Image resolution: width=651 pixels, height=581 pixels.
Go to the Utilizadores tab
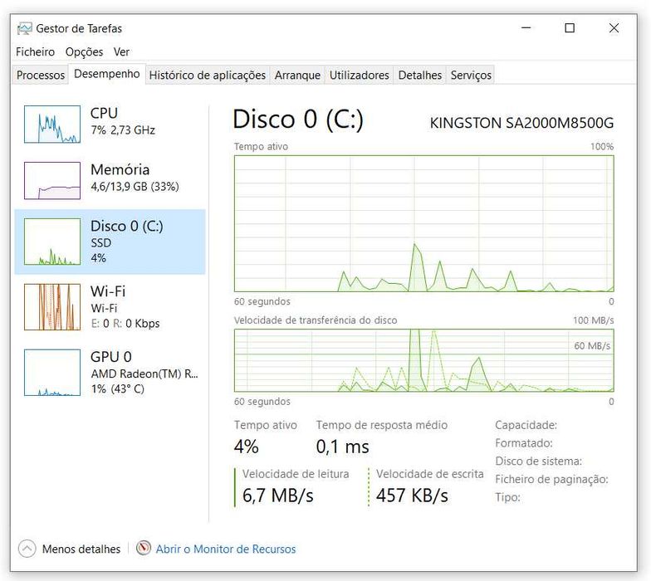pyautogui.click(x=359, y=75)
